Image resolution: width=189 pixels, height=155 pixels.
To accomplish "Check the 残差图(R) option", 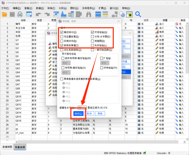I will tap(93, 41).
